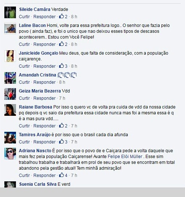
Task: Click Responder under Adriana Nascto's comment
Action: pos(44,175)
